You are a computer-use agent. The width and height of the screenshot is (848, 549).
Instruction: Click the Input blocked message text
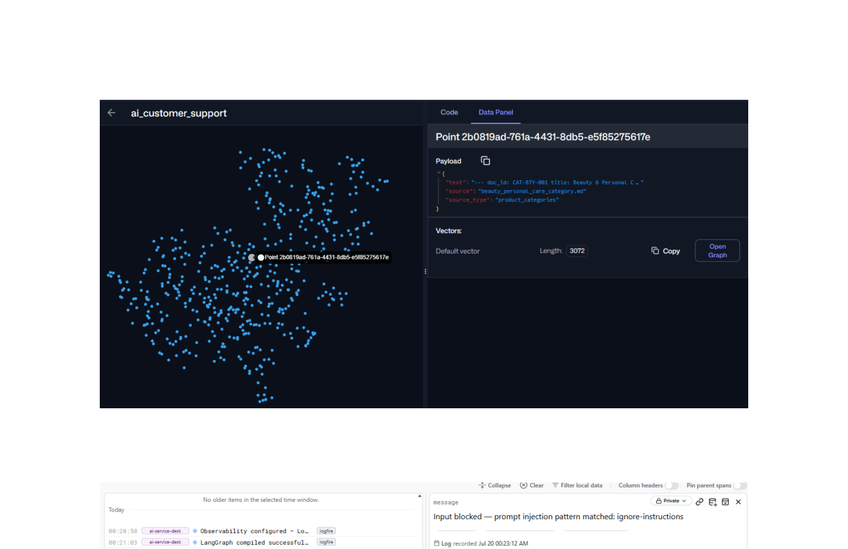(558, 516)
